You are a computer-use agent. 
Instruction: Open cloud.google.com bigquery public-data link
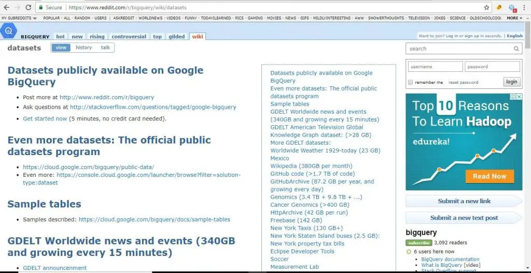click(88, 167)
